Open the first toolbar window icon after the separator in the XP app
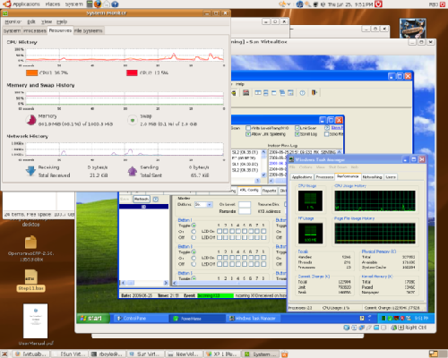Image resolution: width=448 pixels, height=358 pixels. (x=258, y=93)
